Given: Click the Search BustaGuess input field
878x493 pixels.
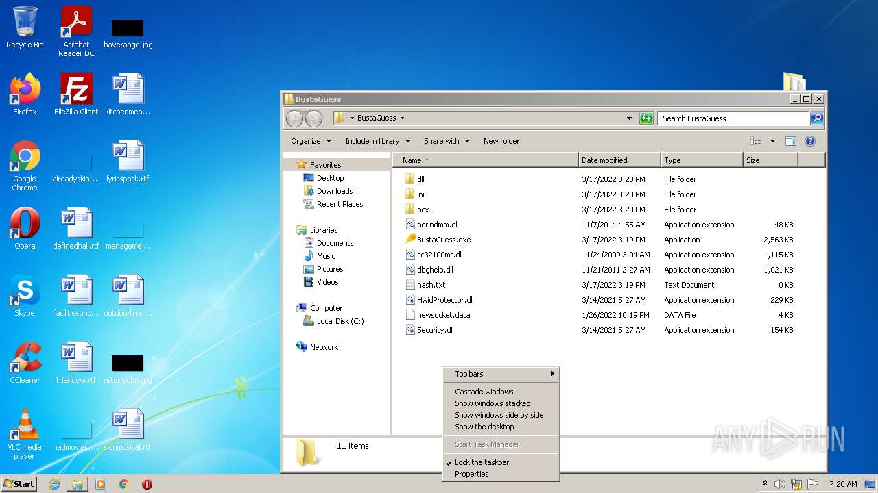Looking at the screenshot, I should tap(733, 118).
